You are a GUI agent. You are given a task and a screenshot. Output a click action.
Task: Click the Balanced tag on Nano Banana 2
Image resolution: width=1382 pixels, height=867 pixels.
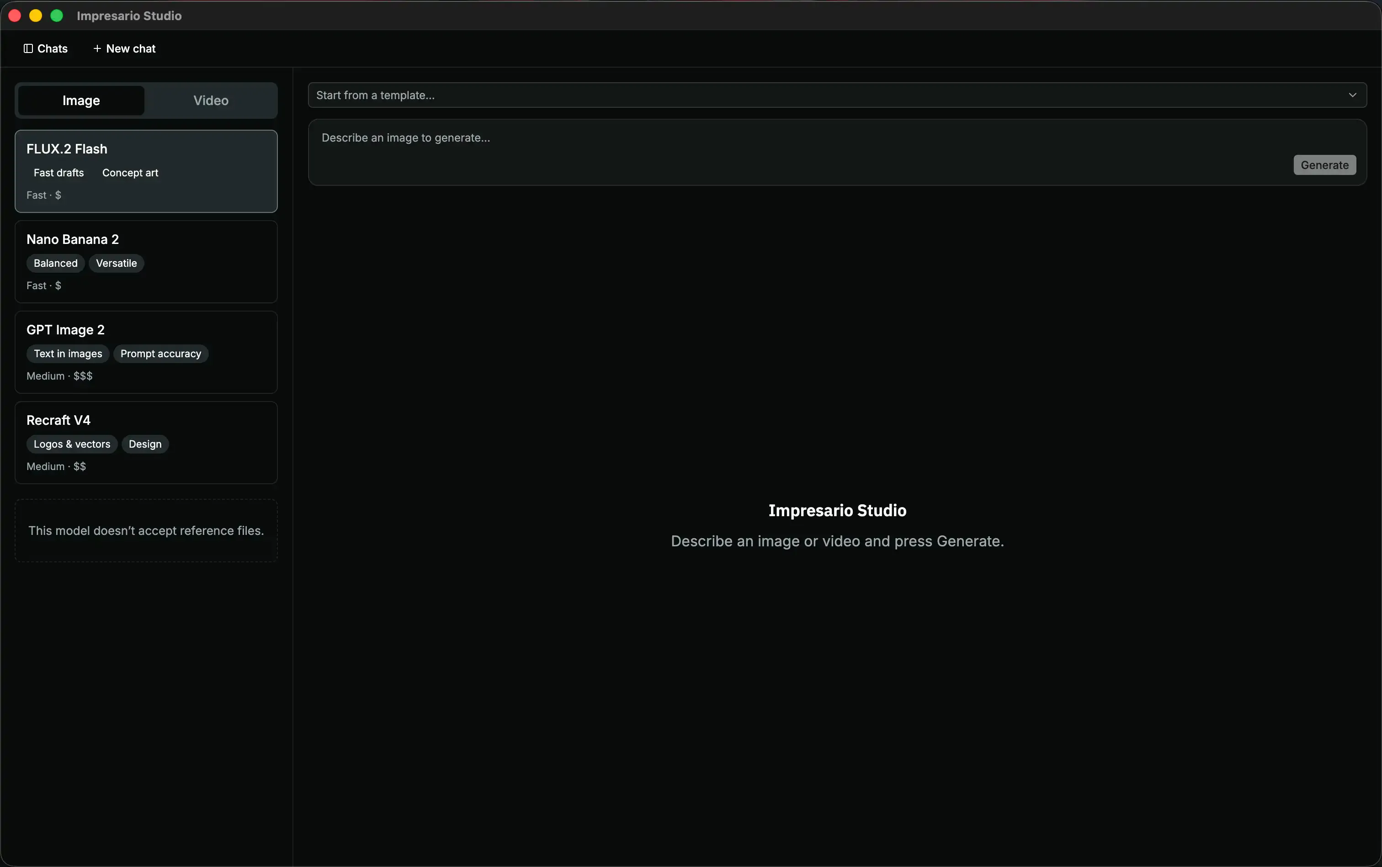click(x=56, y=263)
